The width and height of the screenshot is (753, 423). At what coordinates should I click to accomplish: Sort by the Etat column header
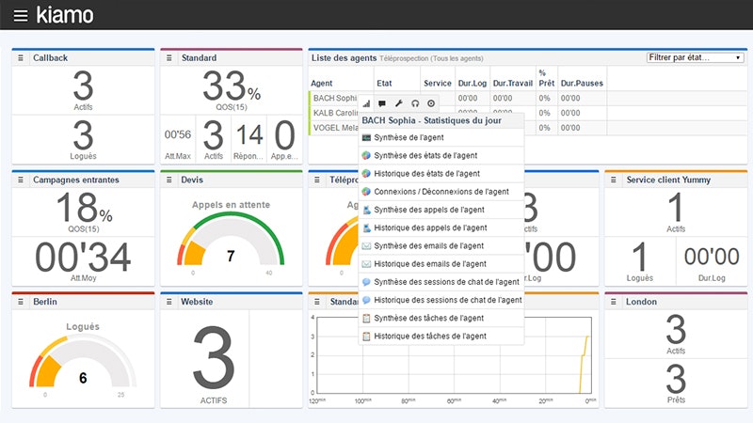click(x=384, y=84)
